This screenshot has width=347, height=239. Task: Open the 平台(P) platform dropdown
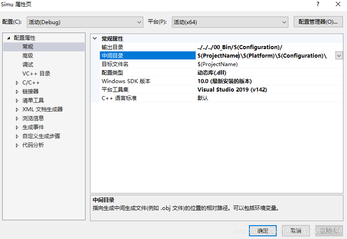[x=230, y=22]
